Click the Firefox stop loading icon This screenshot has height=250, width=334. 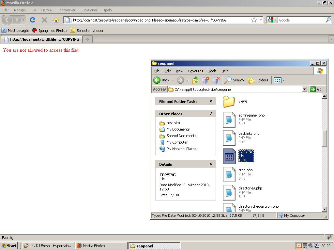pos(44,20)
